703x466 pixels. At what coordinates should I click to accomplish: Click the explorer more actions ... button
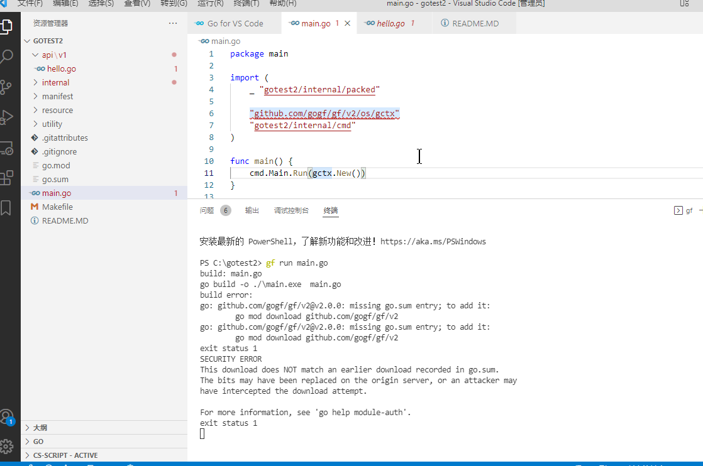(172, 23)
